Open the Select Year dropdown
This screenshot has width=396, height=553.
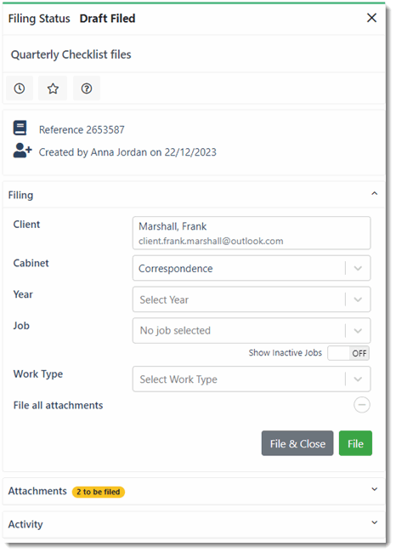click(252, 299)
